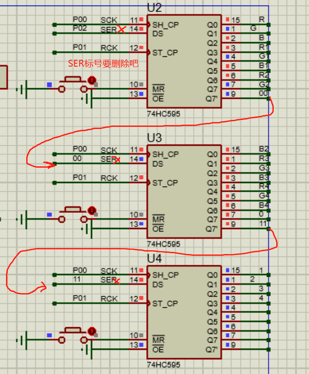
Task: Click the wire terminal dot on U2's P00 line
Action: [x=55, y=25]
